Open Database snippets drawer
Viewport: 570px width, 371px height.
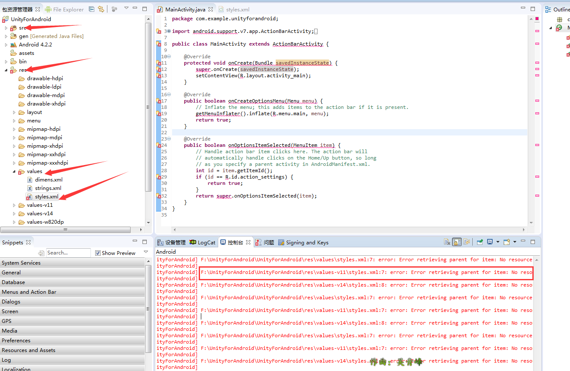pyautogui.click(x=72, y=282)
